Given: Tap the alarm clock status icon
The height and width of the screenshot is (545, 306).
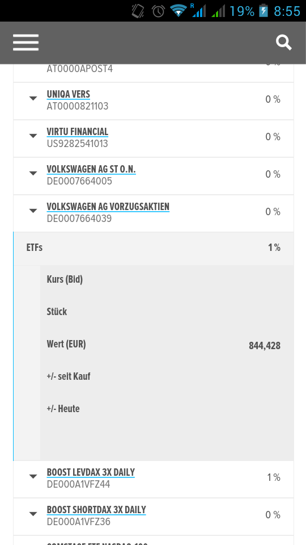Looking at the screenshot, I should 158,11.
